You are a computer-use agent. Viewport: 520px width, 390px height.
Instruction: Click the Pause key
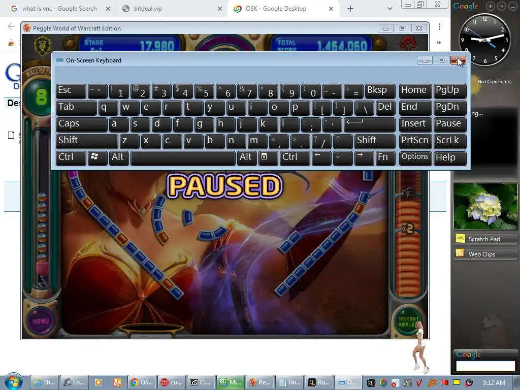click(450, 124)
